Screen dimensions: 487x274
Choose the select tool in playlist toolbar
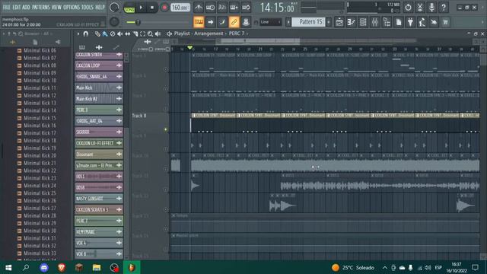point(142,33)
